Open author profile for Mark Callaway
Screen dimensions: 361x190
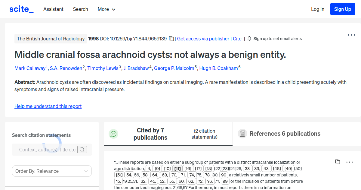point(30,68)
